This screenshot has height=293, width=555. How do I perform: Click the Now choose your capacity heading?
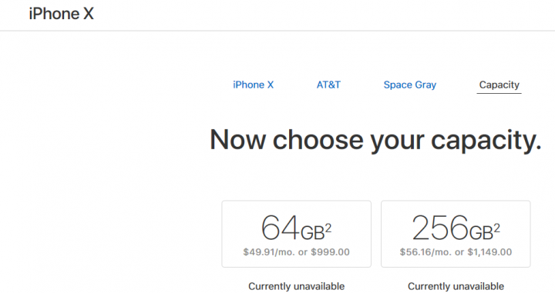point(375,141)
